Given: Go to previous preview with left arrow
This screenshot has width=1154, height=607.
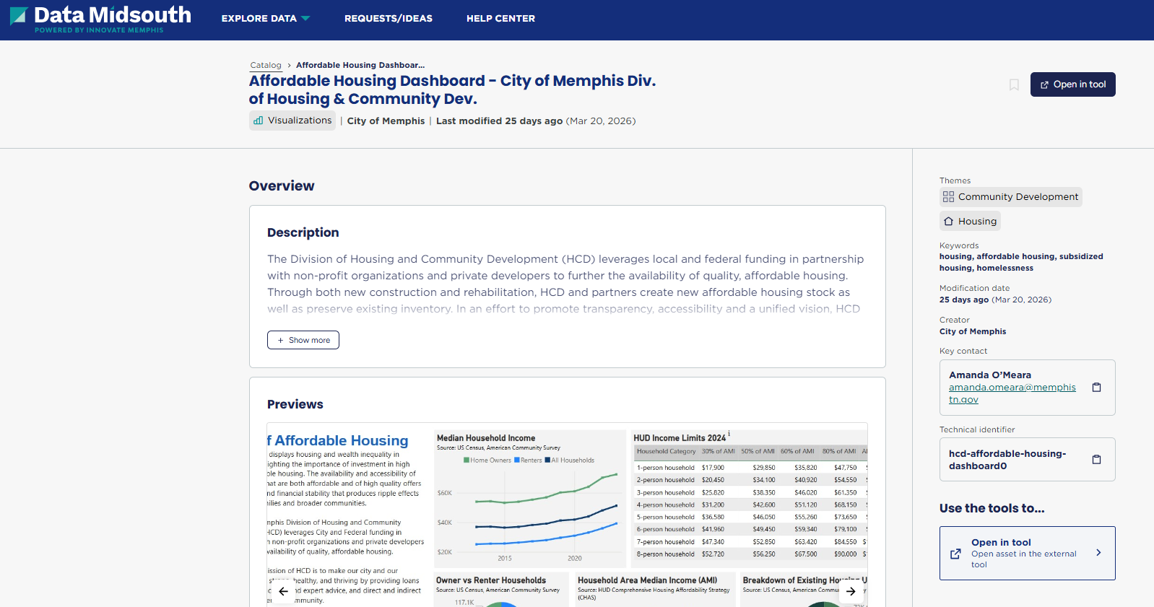Looking at the screenshot, I should [x=283, y=591].
